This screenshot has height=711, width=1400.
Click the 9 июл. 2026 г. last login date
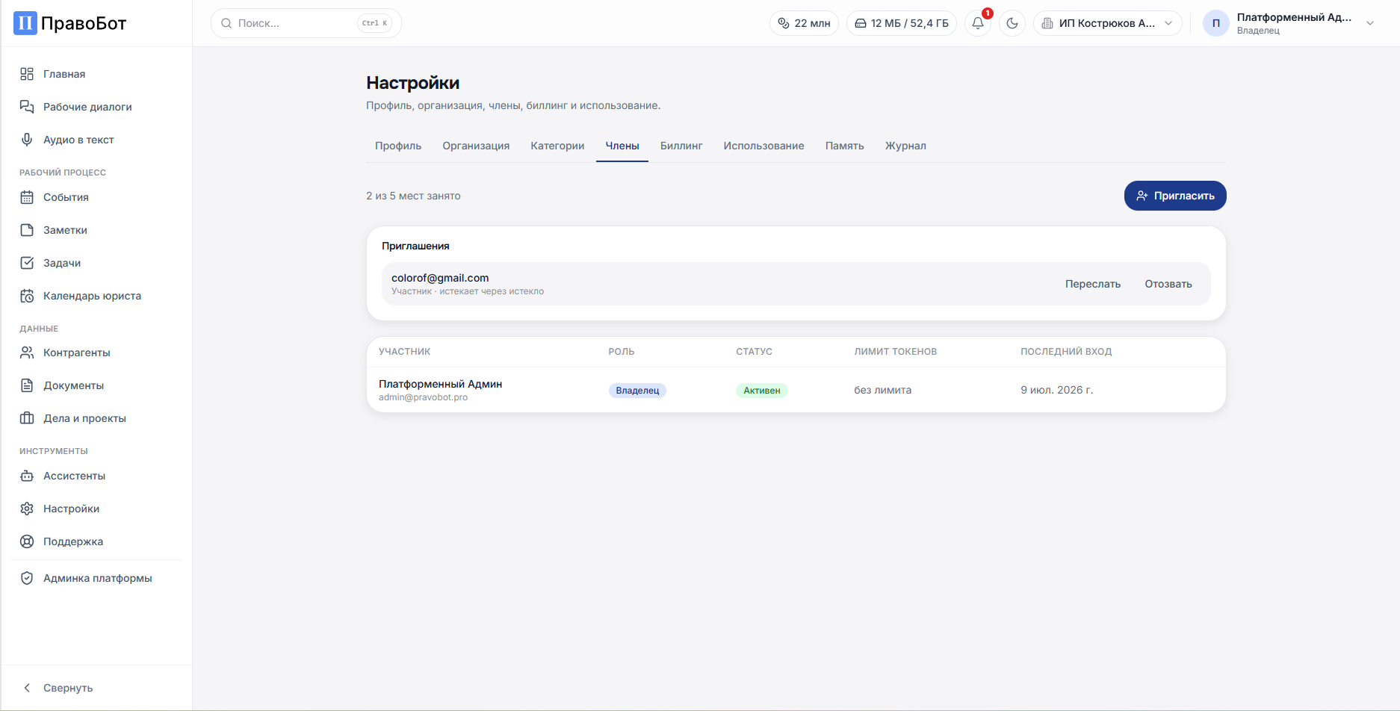pos(1057,390)
